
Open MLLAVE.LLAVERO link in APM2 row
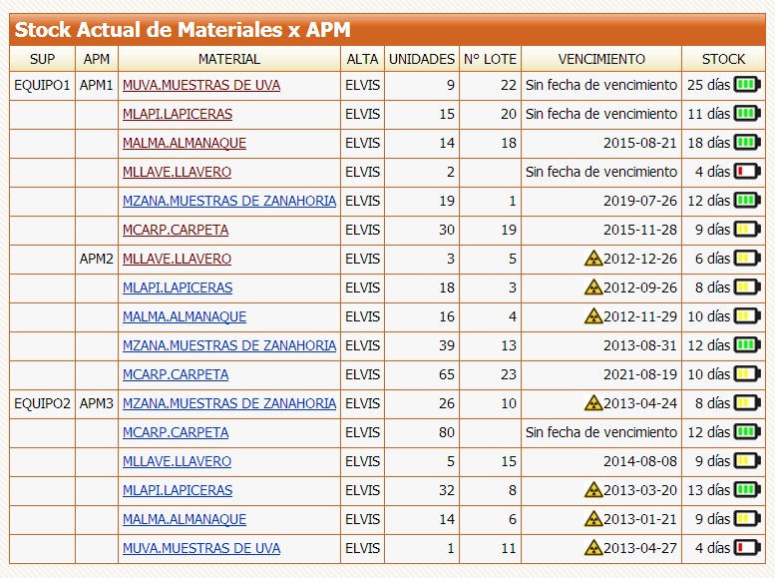click(177, 259)
